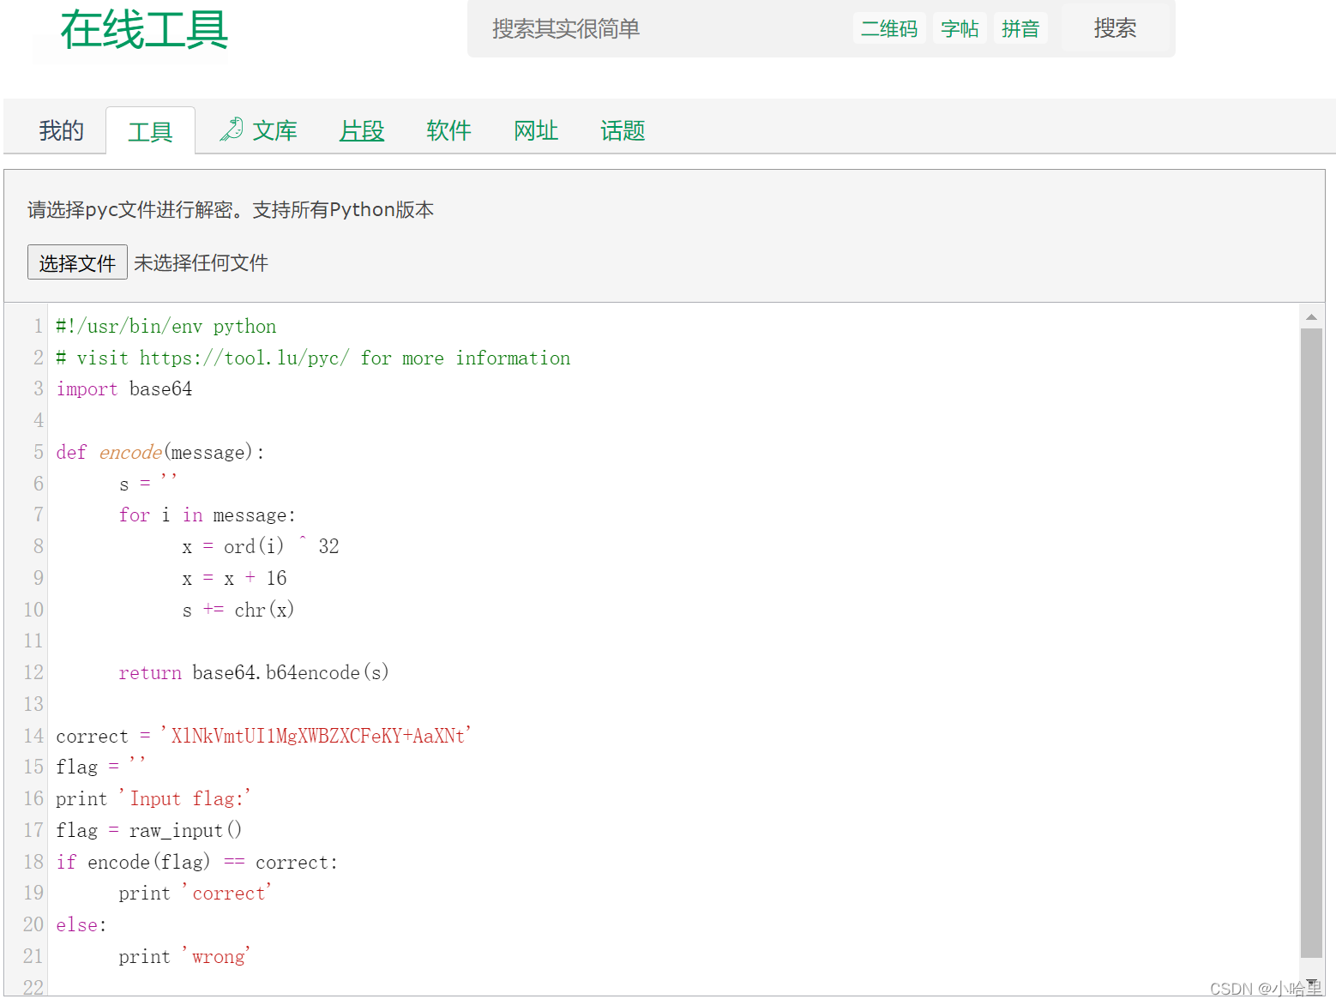Click the correct string 'XlNkVmtUI1MgXWBZXCFeKY+AaXNt'
The image size is (1336, 1005).
click(x=316, y=736)
